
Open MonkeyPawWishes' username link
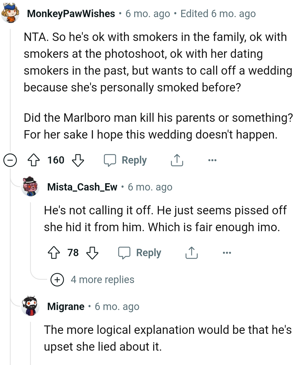point(70,13)
